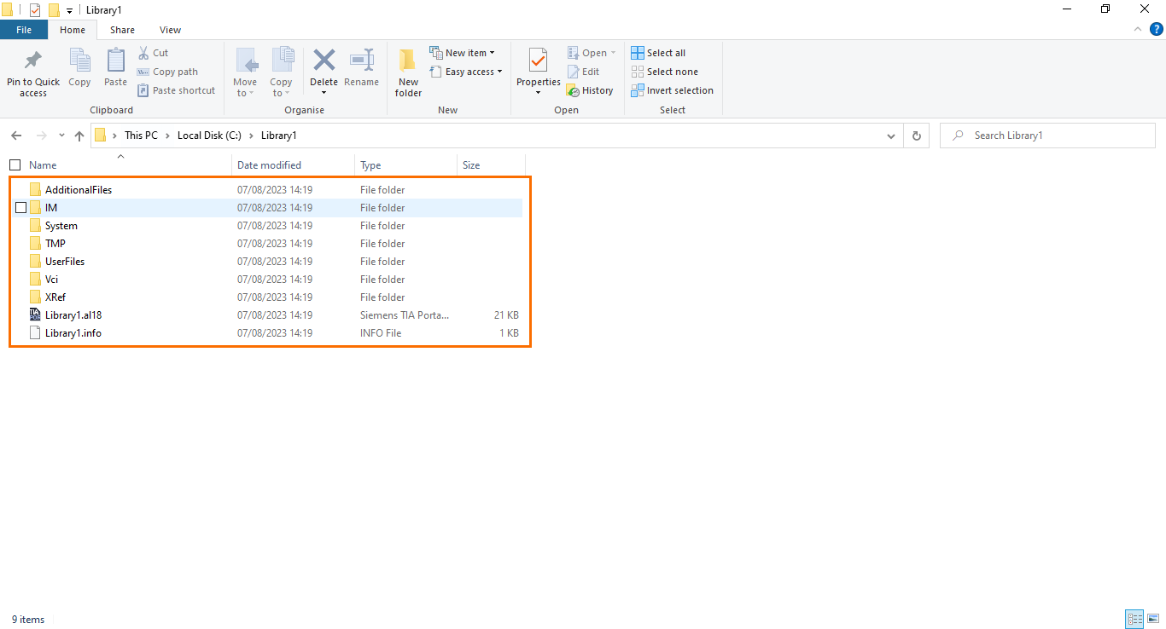Select all items via the Name header checkbox

coord(15,164)
